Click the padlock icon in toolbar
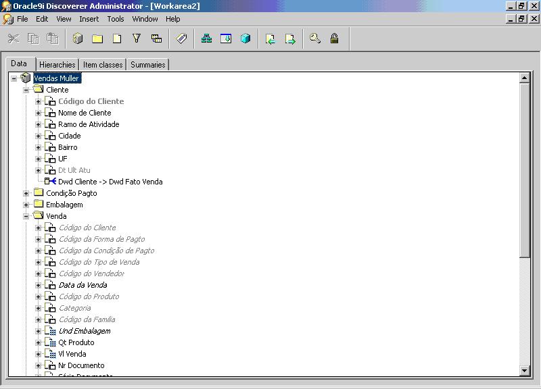This screenshot has width=541, height=389. [334, 39]
